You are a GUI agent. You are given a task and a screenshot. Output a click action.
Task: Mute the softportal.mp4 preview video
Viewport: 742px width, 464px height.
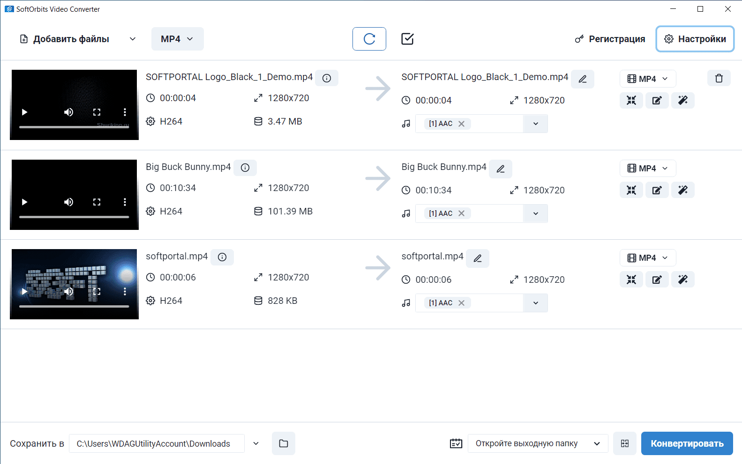click(x=69, y=291)
